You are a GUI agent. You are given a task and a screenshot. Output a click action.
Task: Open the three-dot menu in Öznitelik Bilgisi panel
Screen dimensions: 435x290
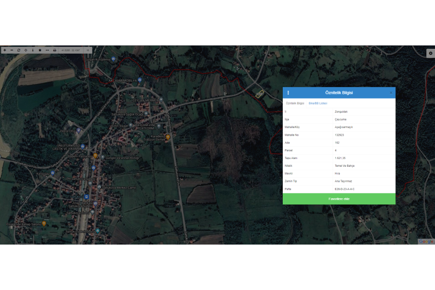point(288,93)
